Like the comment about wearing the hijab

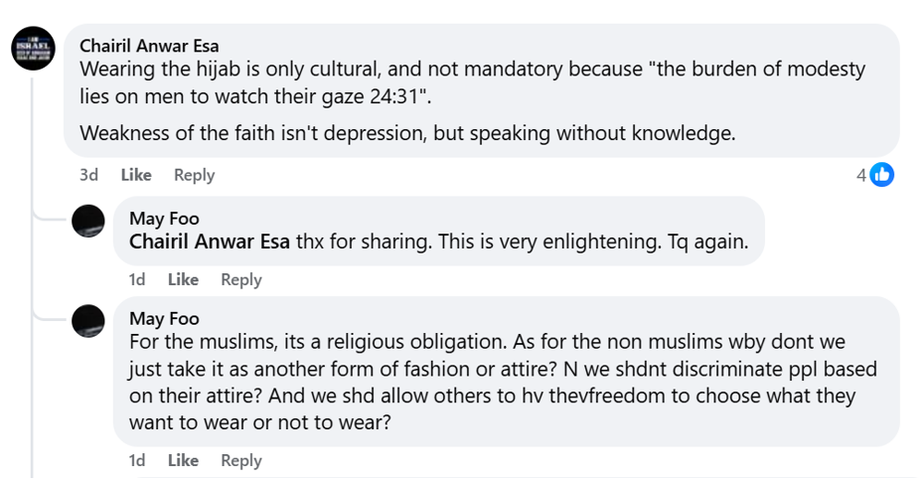click(136, 175)
